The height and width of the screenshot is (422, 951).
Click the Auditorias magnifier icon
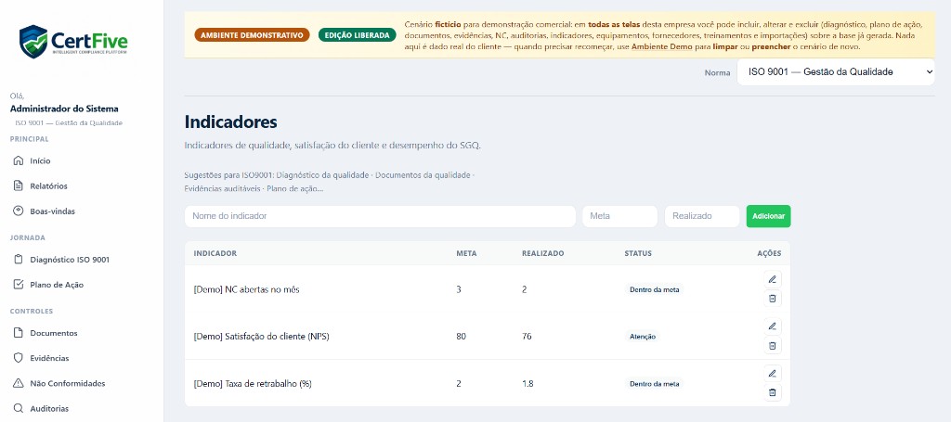coord(19,409)
